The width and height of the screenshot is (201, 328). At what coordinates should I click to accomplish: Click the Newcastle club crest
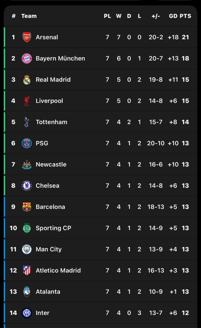coord(27,164)
